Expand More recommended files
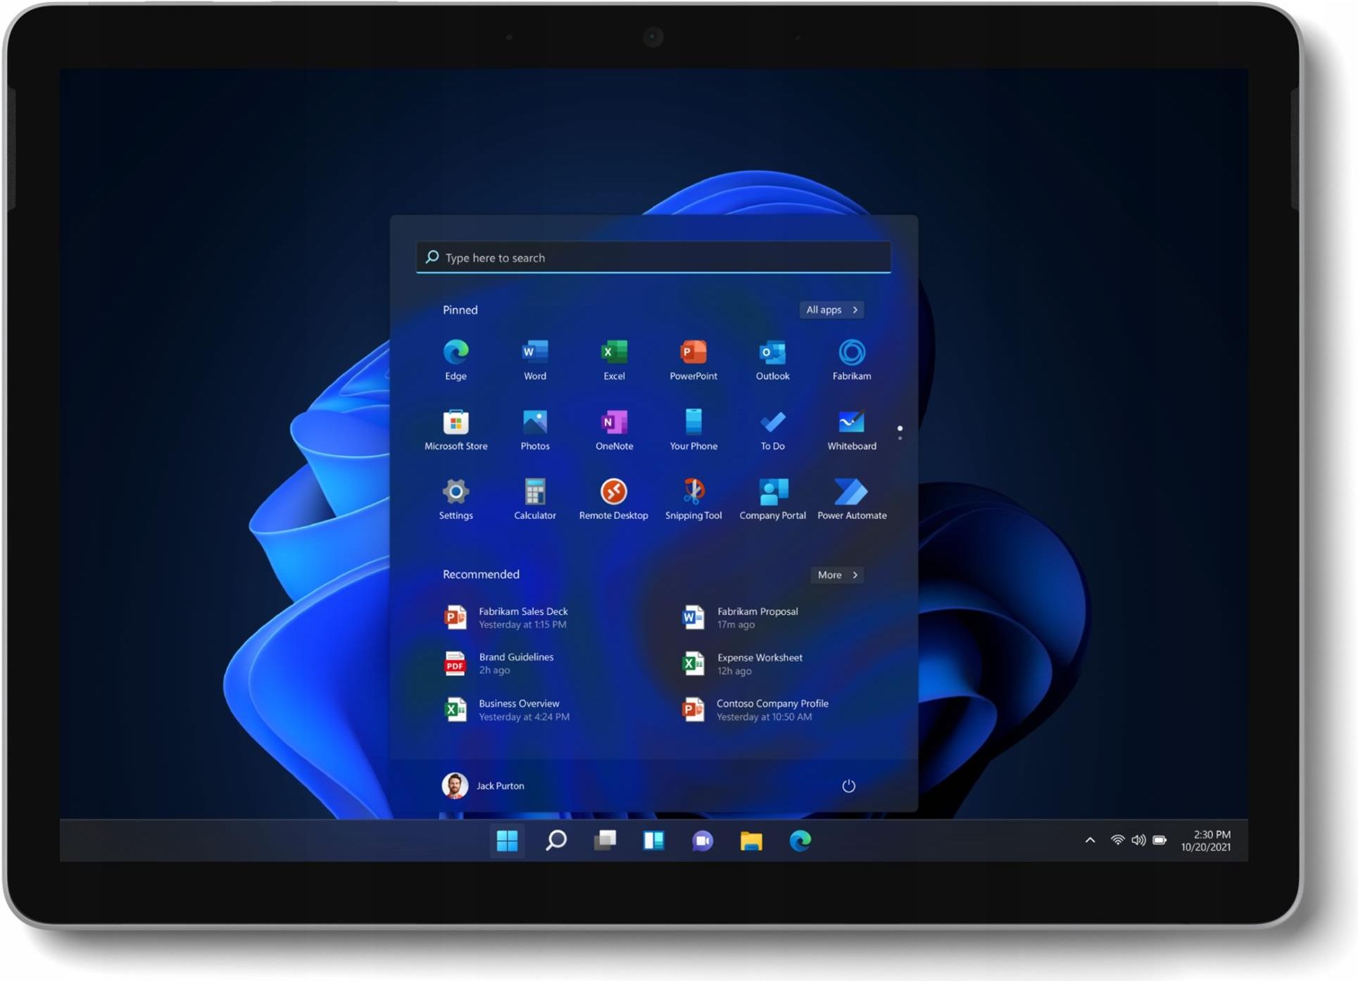The height and width of the screenshot is (981, 1358). point(836,575)
